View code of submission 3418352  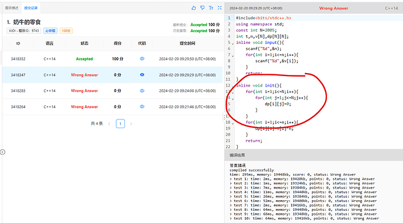pyautogui.click(x=142, y=59)
